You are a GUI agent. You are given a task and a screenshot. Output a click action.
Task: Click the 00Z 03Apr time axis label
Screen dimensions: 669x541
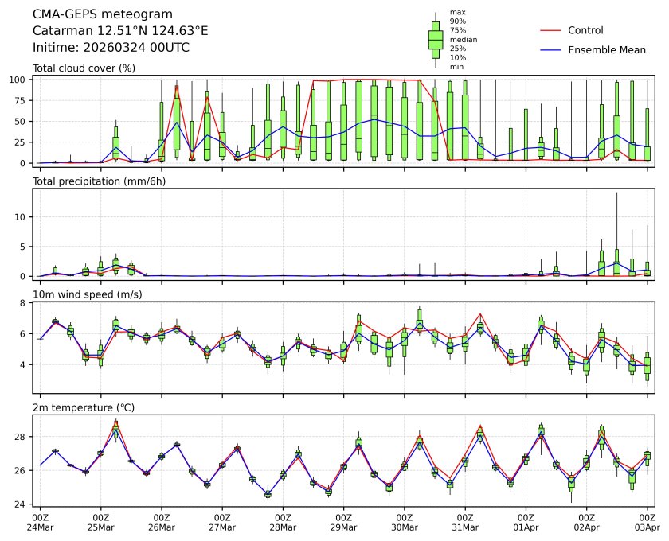(647, 522)
